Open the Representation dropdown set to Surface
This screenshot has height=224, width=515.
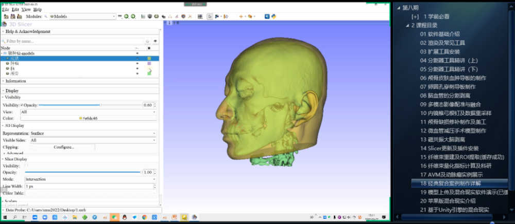click(93, 133)
